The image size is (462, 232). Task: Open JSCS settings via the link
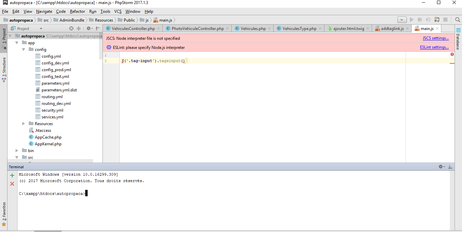click(436, 38)
